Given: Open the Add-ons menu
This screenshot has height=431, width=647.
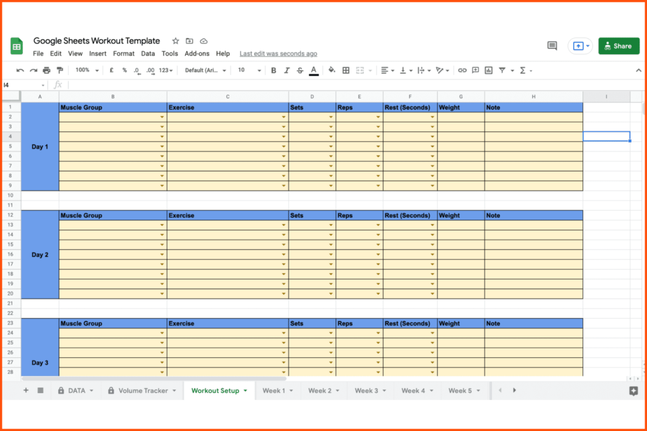Looking at the screenshot, I should point(197,54).
